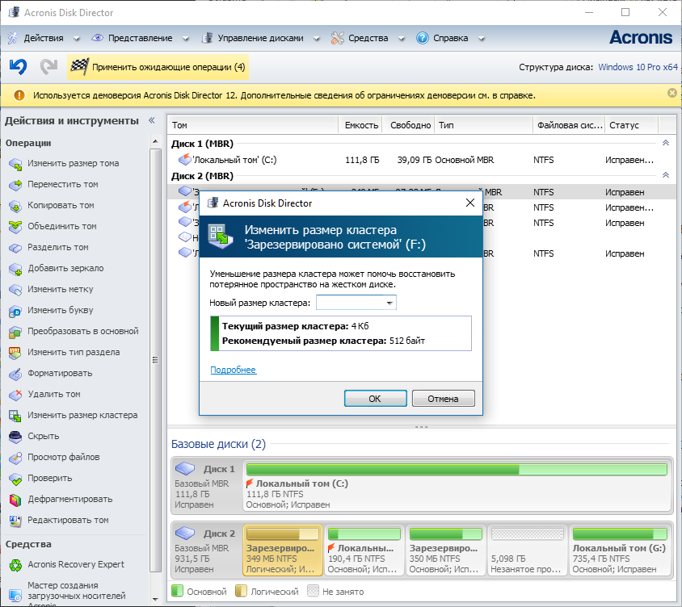
Task: Open Действия menu dropdown arrow
Action: 77,39
